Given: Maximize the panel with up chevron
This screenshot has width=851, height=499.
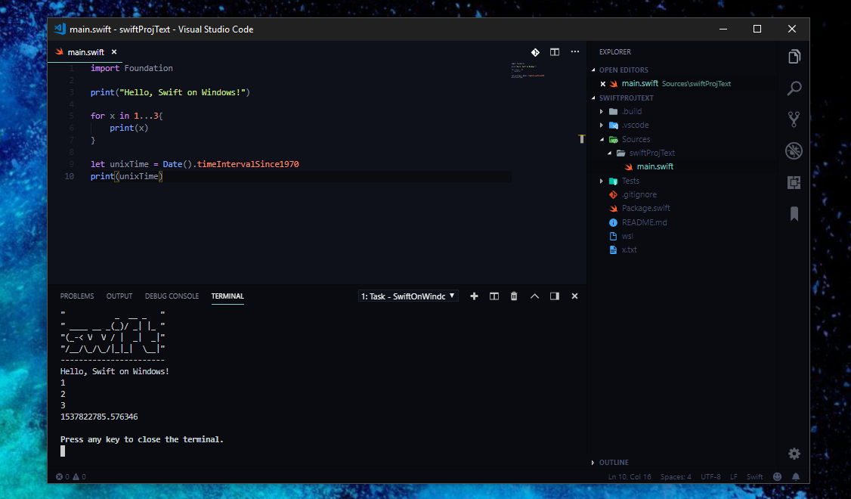Looking at the screenshot, I should coord(534,296).
